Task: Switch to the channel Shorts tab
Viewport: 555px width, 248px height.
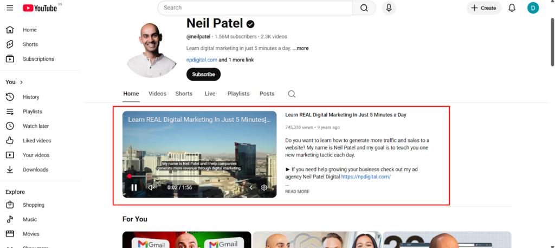Action: pos(184,94)
